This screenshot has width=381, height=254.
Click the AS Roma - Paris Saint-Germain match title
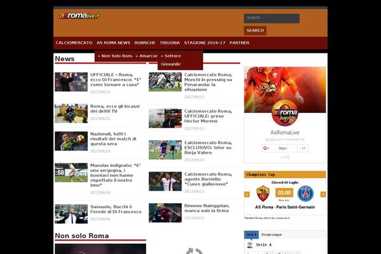pos(285,207)
